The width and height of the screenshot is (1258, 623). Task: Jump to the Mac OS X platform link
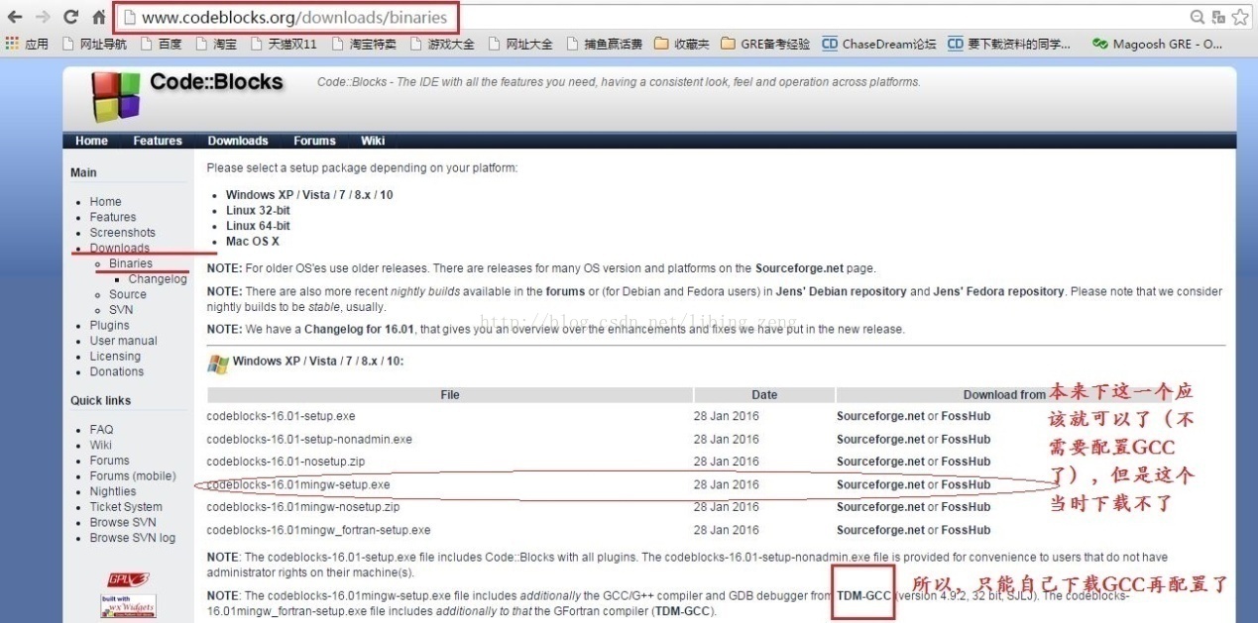[x=253, y=242]
